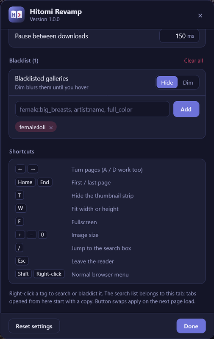Click the right arrow key icon
Viewport: 214px width, 339px height.
coord(33,169)
